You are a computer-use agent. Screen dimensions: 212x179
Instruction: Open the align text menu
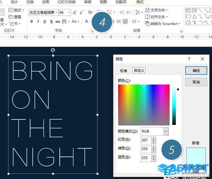pyautogui.click(x=156, y=17)
